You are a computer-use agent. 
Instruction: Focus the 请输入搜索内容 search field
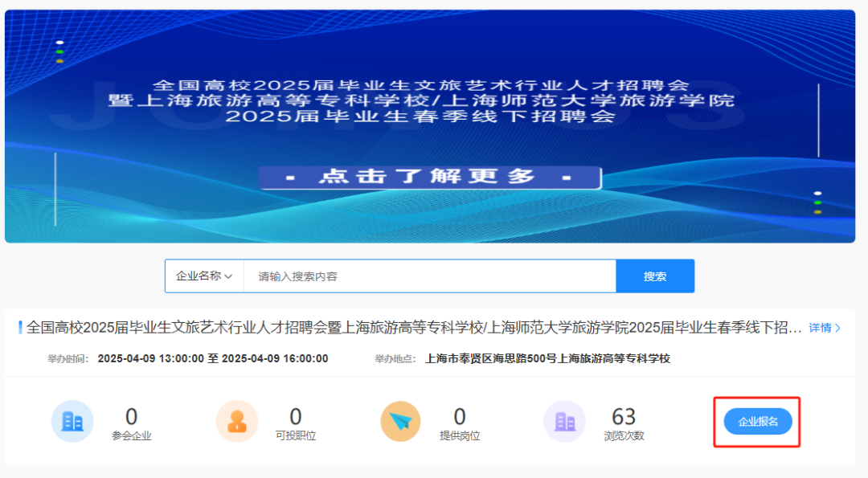point(429,276)
